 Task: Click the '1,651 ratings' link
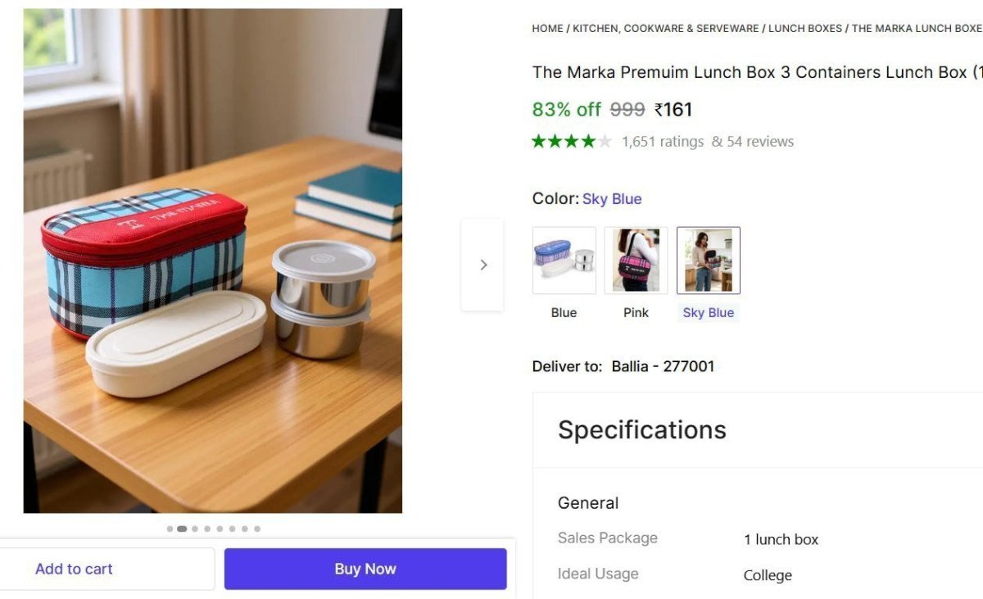(660, 141)
